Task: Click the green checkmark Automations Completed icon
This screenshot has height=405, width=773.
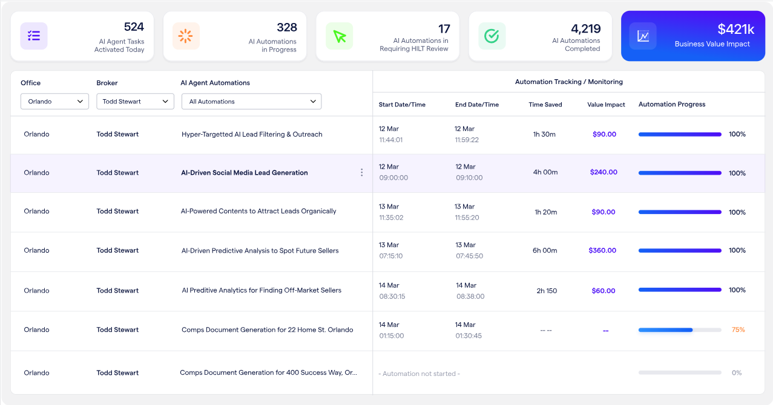Action: 492,36
